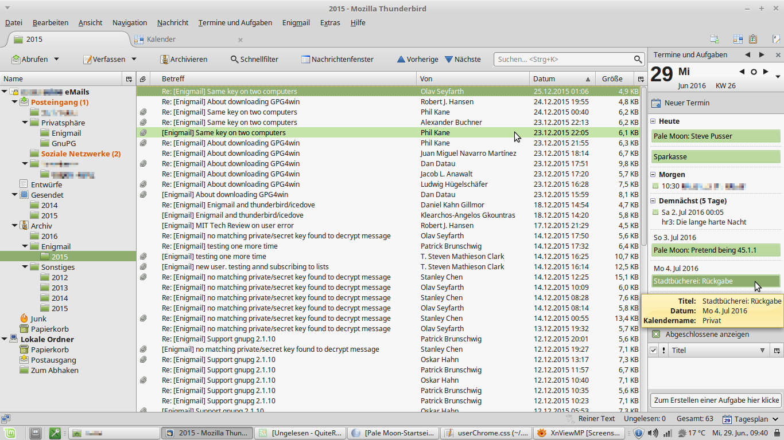Click the Abrufen get-messages icon
This screenshot has width=784, height=440.
point(16,59)
